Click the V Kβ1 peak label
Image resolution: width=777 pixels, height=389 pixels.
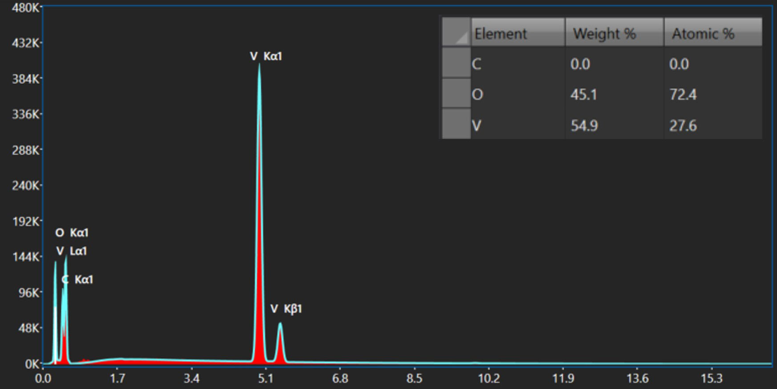point(286,309)
